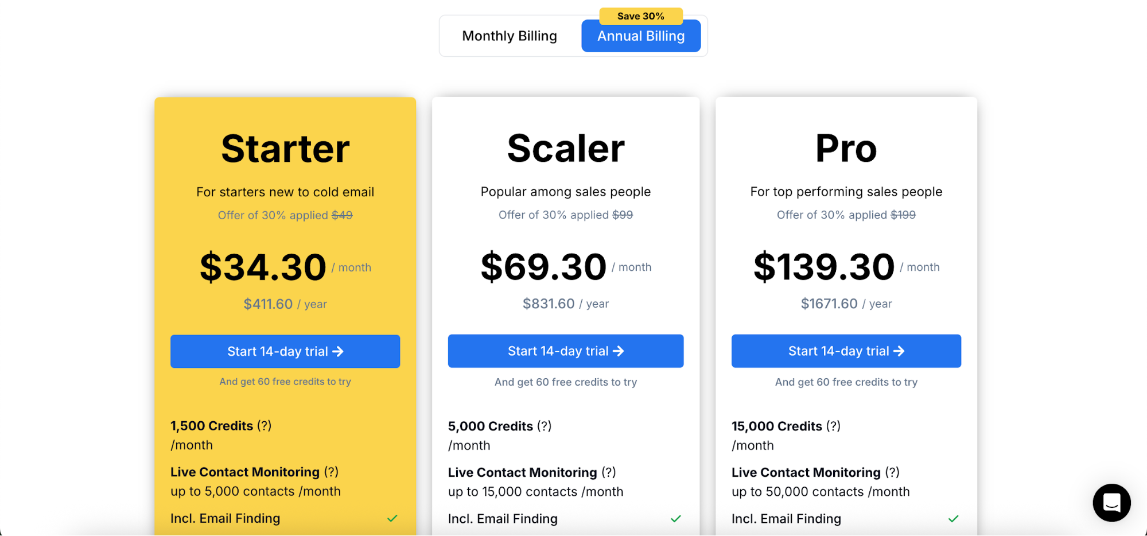Start the 14-day trial for Pro
This screenshot has height=536, width=1147.
(845, 351)
